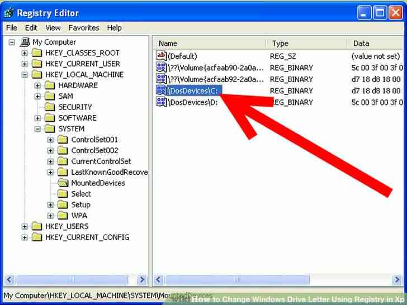Click the Select folder icon
The height and width of the screenshot is (305, 407).
63,194
